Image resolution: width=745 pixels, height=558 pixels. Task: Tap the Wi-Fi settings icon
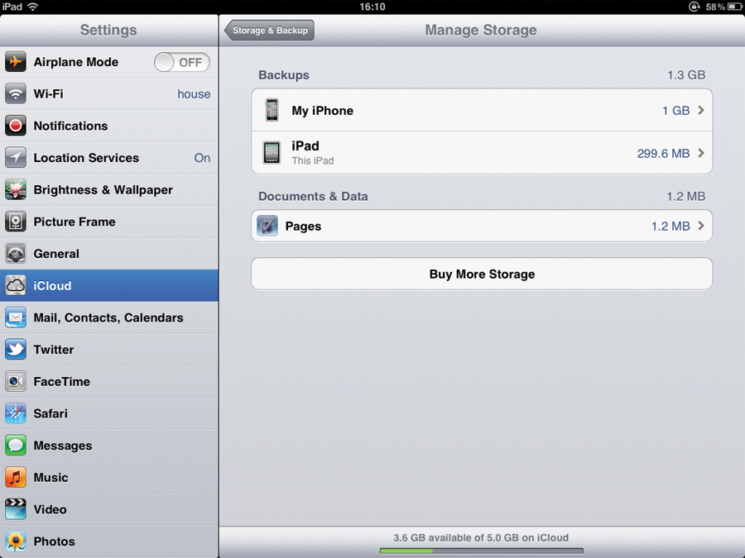click(16, 93)
